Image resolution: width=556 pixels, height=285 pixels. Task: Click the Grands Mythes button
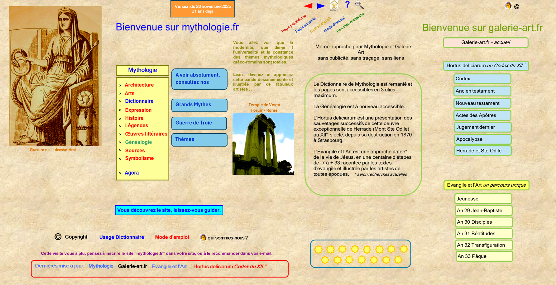point(199,105)
